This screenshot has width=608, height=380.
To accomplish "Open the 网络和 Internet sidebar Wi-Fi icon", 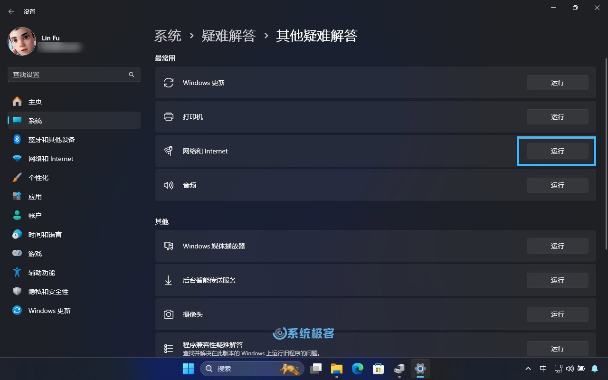I will tap(17, 158).
